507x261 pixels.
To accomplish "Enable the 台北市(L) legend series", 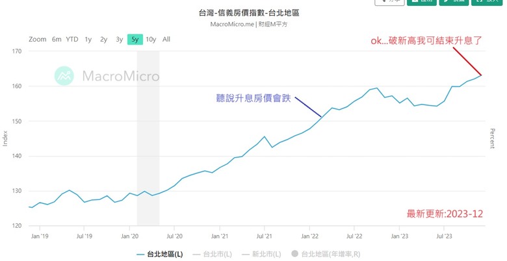I will 212,255.
